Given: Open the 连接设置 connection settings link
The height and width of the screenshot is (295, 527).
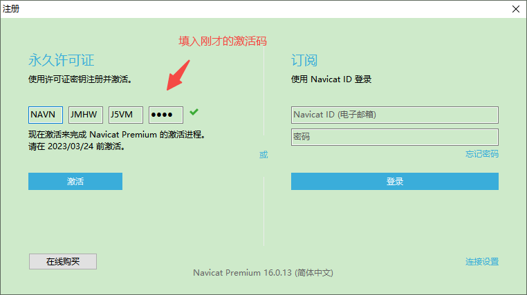Looking at the screenshot, I should tap(481, 261).
